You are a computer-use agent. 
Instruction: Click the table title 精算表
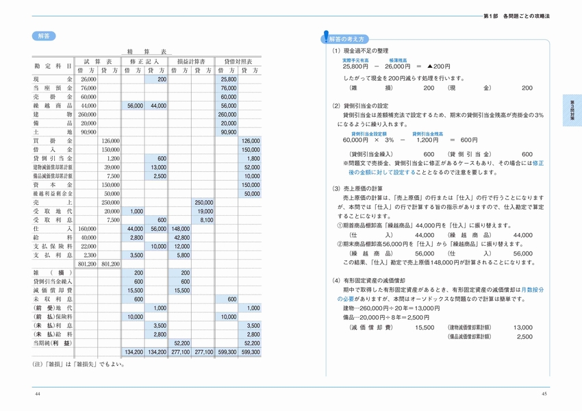click(x=147, y=51)
